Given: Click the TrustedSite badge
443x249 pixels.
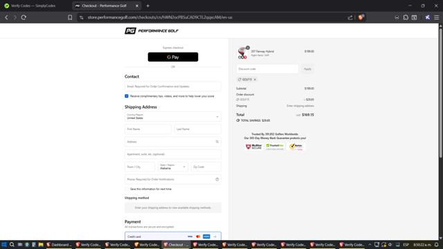Looking at the screenshot, I should click(275, 147).
